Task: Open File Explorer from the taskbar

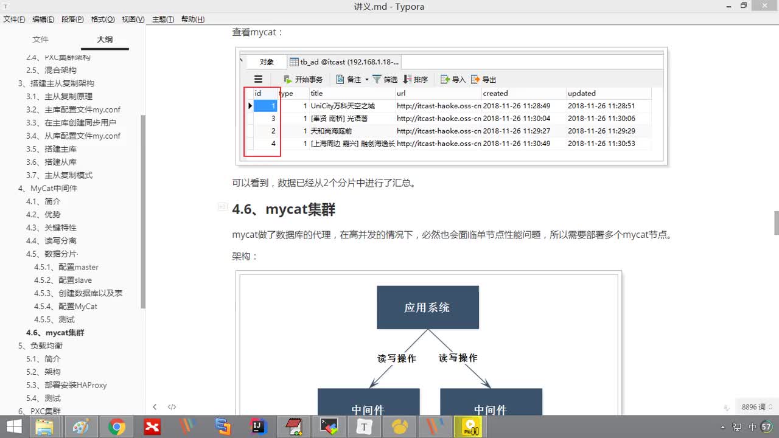Action: coord(44,427)
